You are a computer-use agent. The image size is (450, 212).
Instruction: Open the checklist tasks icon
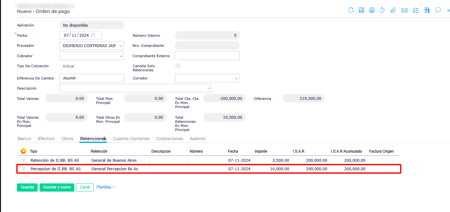tap(416, 10)
